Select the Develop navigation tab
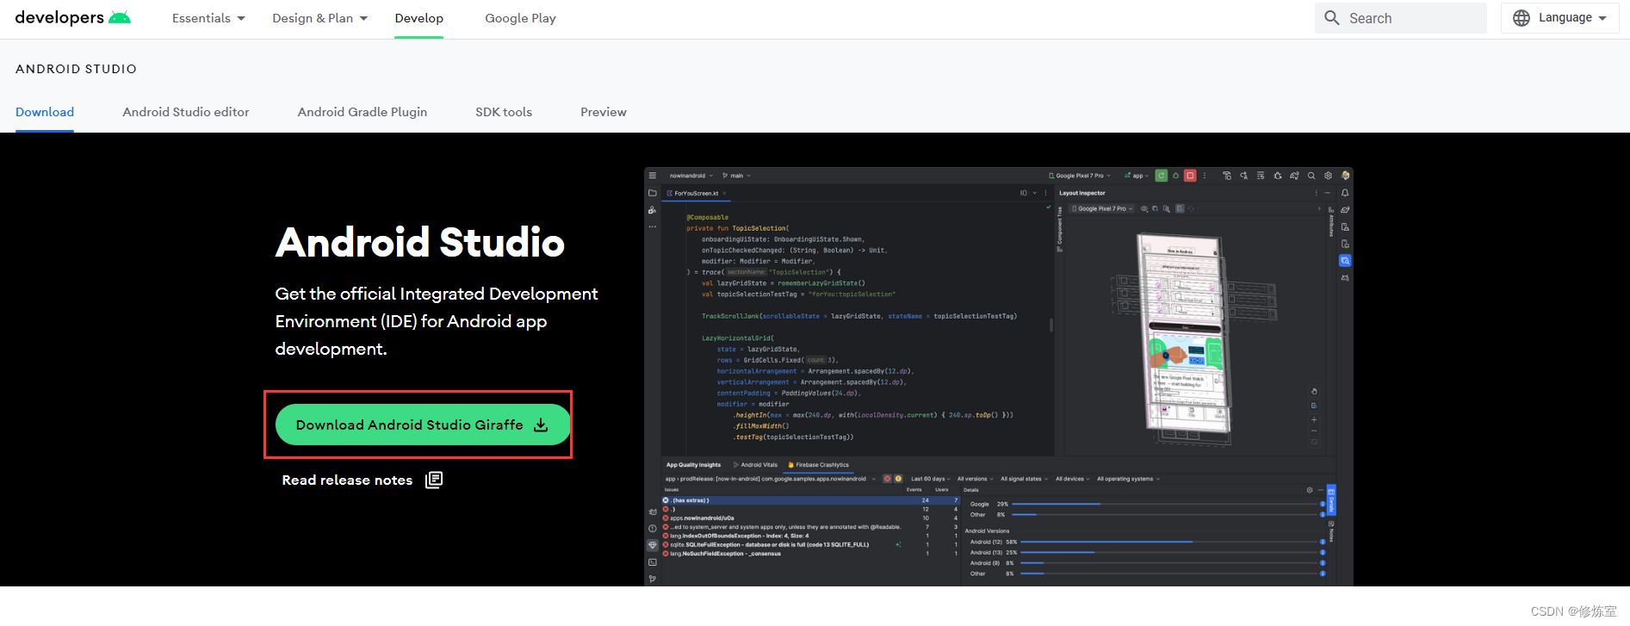Image resolution: width=1630 pixels, height=626 pixels. [419, 18]
